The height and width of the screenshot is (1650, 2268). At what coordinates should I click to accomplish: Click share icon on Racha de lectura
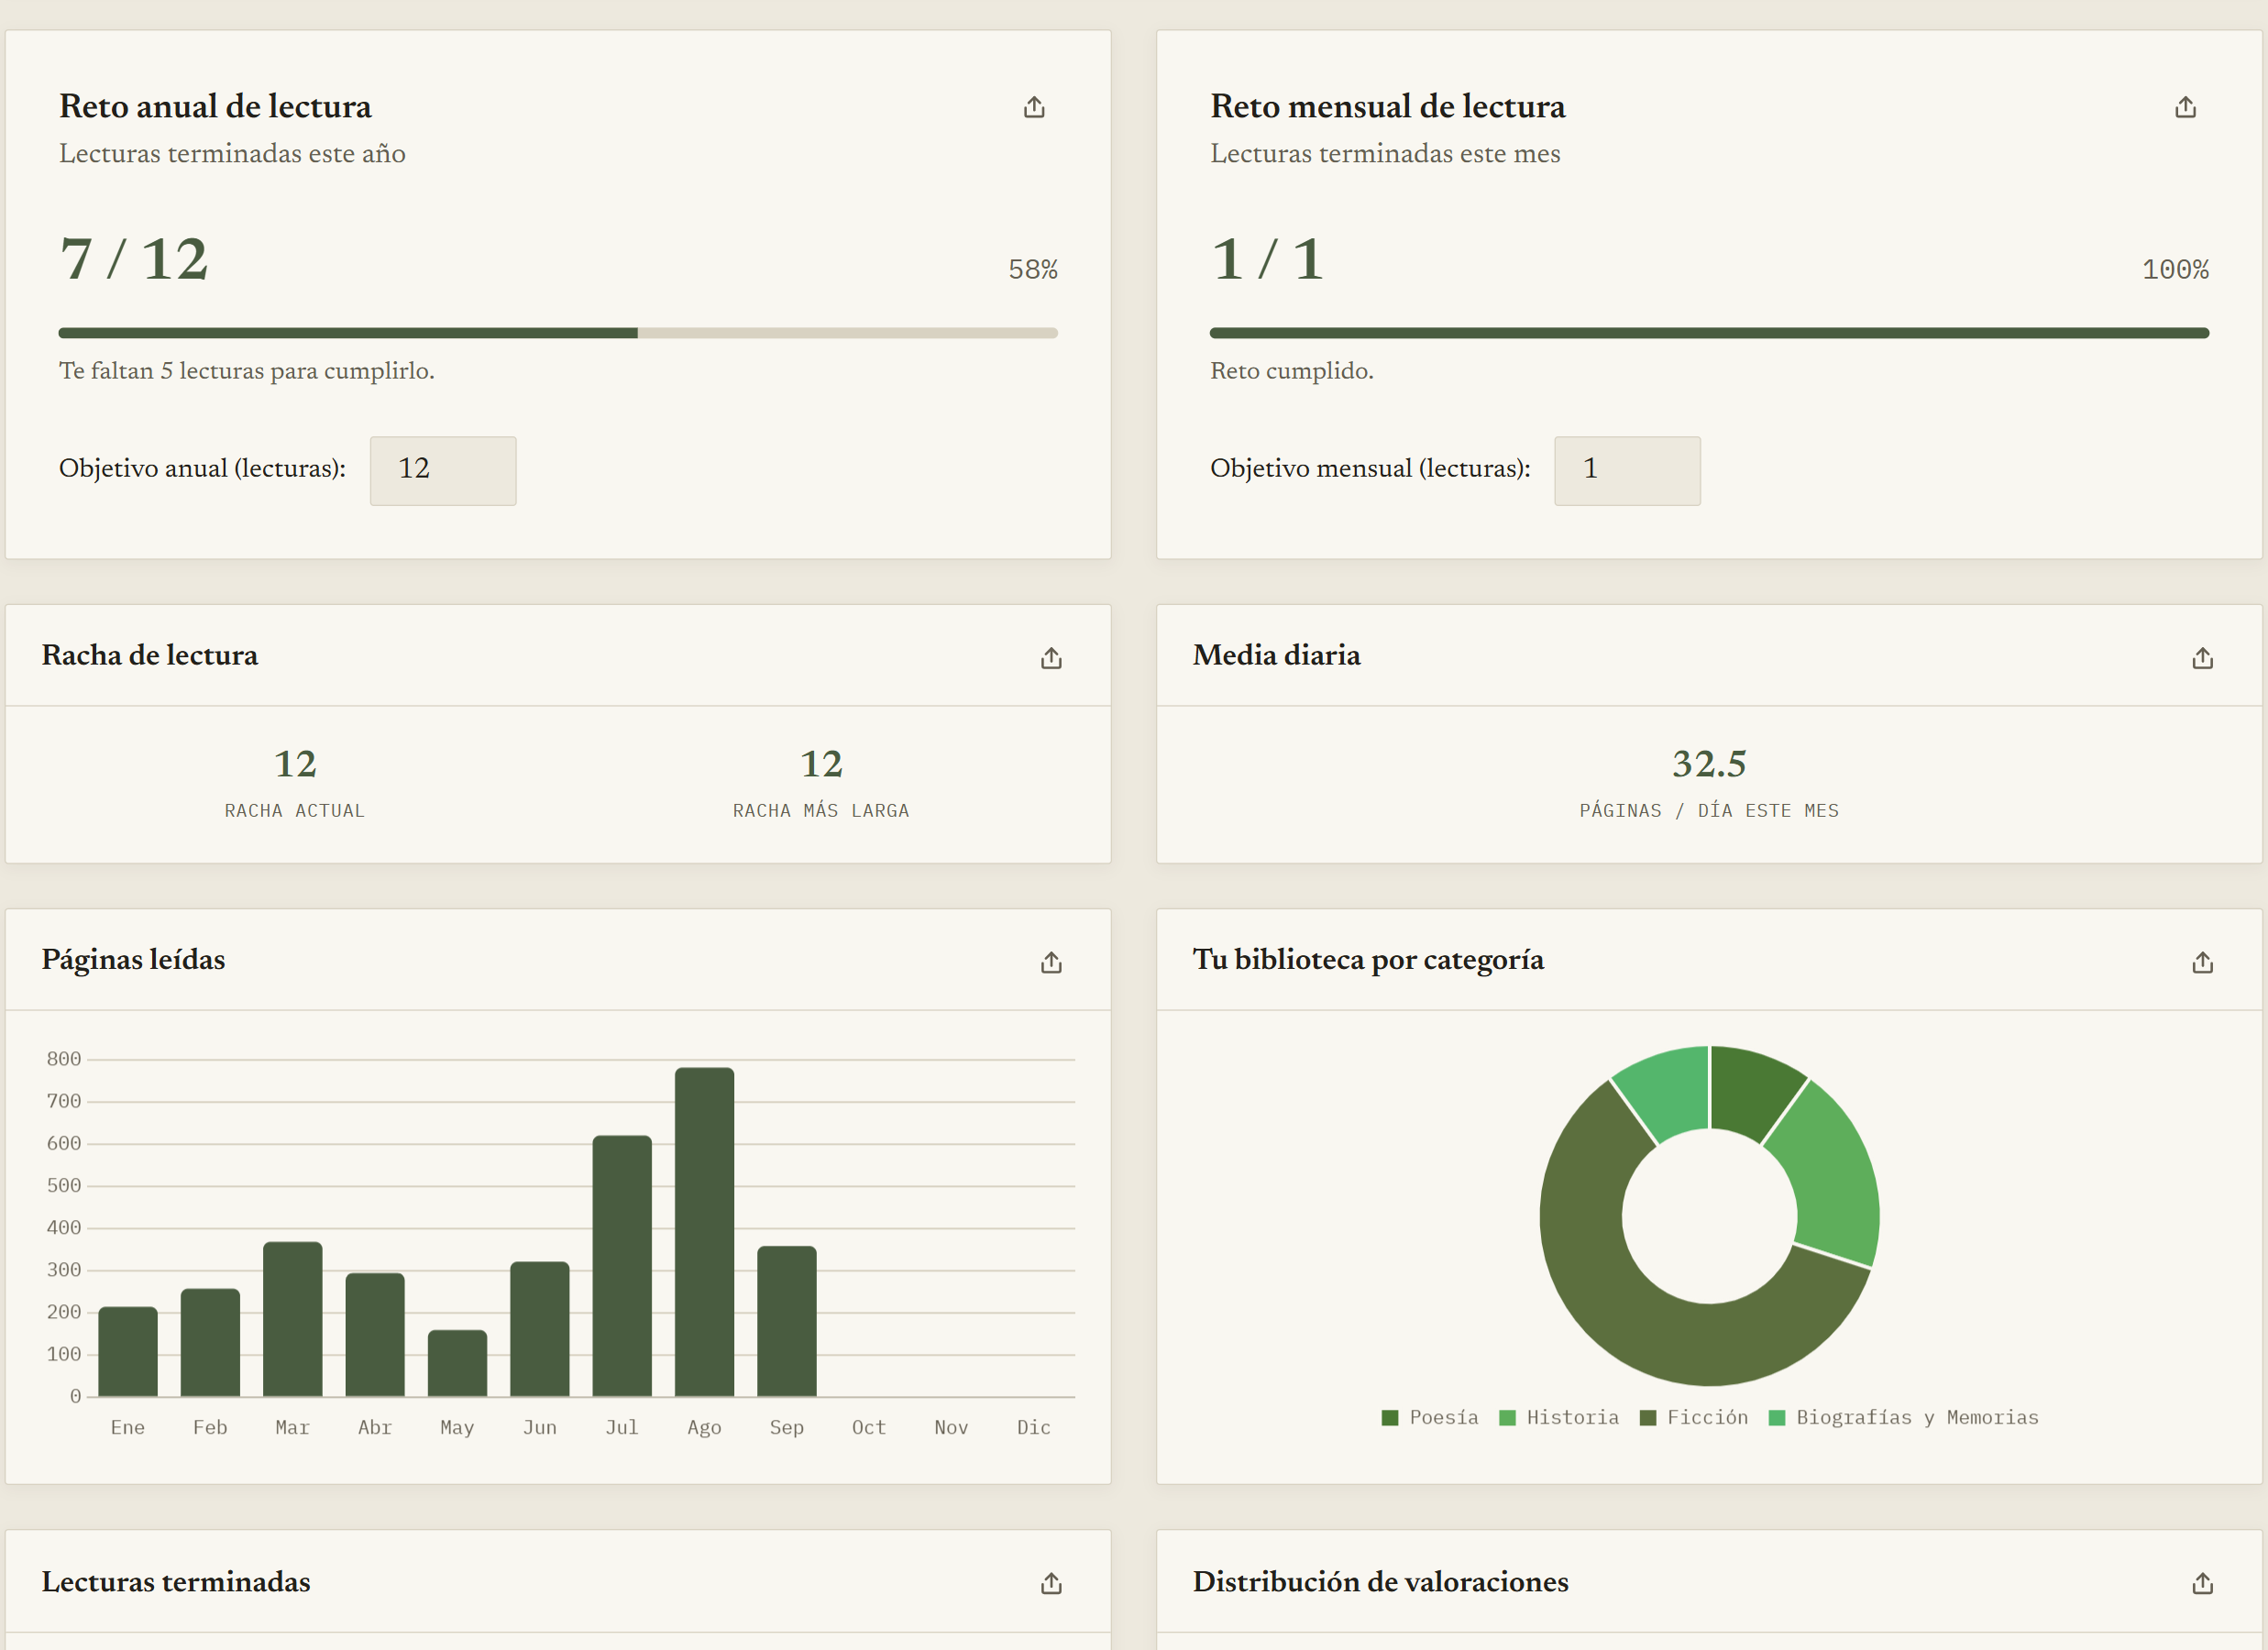[1051, 658]
